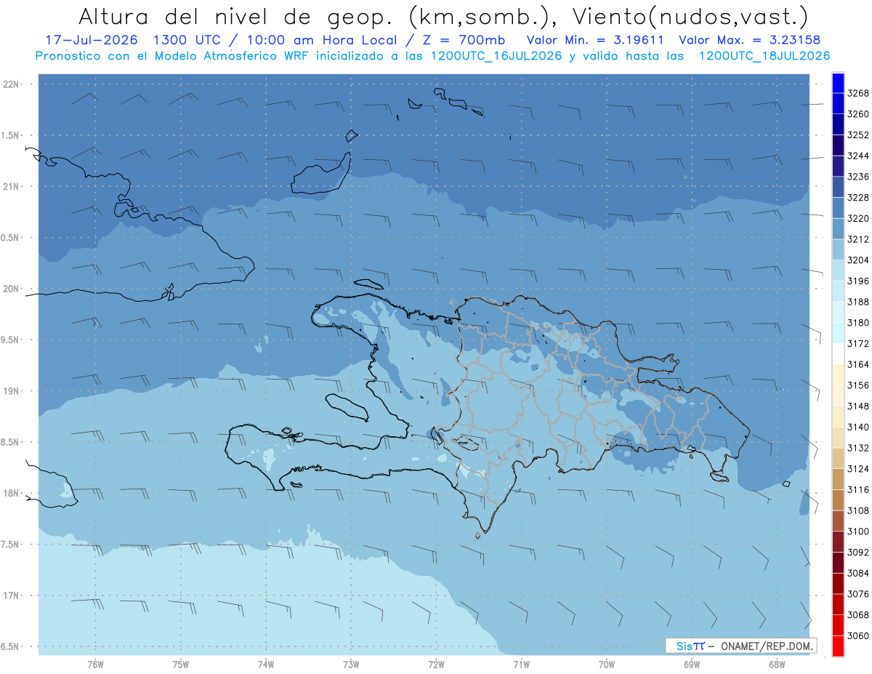Click the "22N" latitude label
This screenshot has width=872, height=674.
point(12,84)
